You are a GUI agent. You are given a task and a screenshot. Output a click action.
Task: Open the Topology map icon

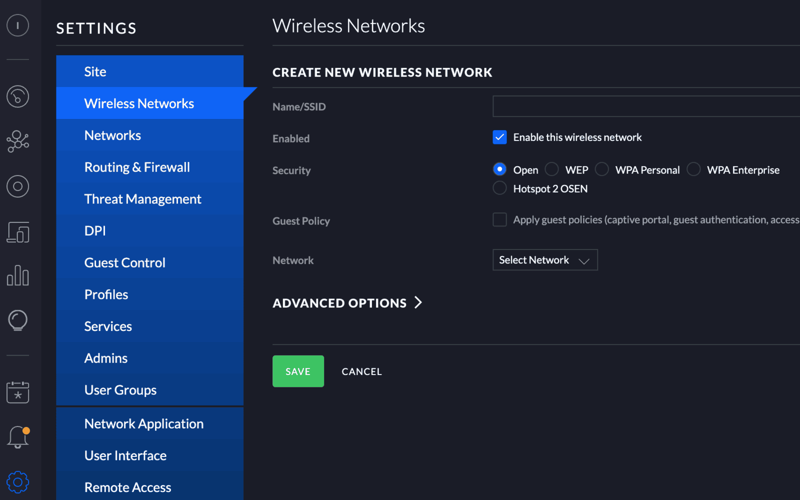pyautogui.click(x=17, y=141)
